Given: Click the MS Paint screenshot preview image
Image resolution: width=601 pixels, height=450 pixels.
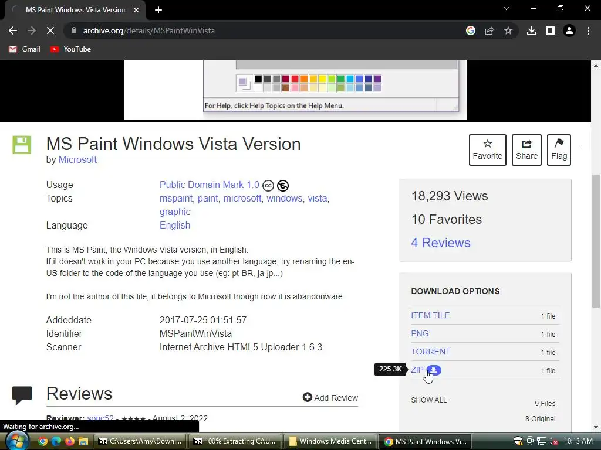Looking at the screenshot, I should coord(295,90).
